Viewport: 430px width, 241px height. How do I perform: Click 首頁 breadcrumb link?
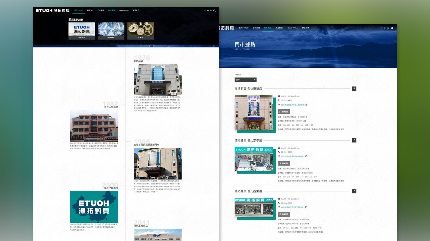[236, 49]
